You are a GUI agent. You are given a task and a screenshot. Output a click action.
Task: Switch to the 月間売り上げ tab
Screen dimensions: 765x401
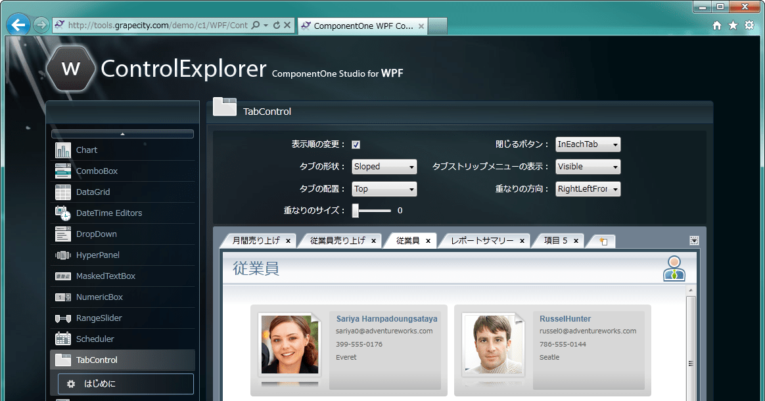coord(257,240)
